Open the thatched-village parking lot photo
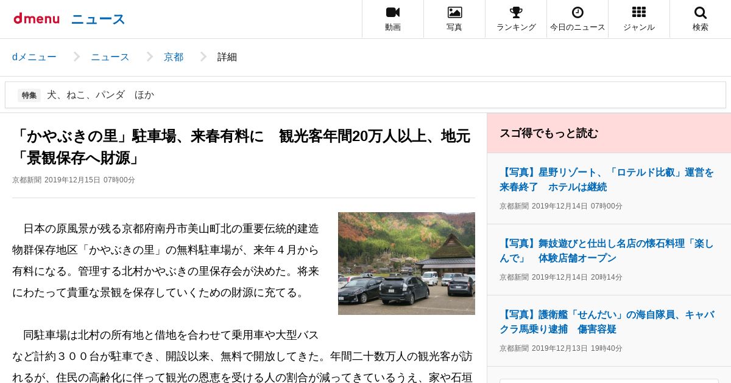Viewport: 731px width, 383px height. (406, 263)
